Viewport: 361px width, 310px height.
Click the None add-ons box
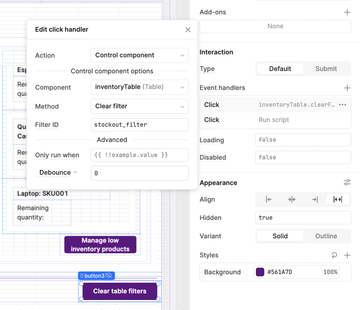(275, 26)
